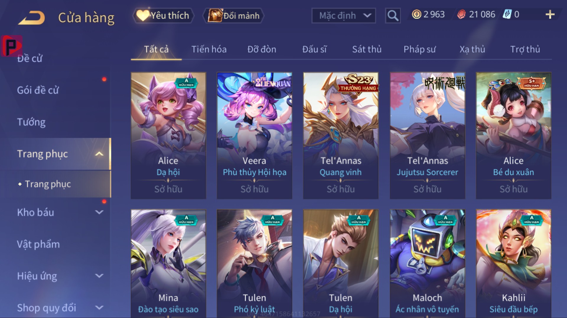This screenshot has width=567, height=318.
Task: Tap the blue voucher currency icon
Action: point(507,14)
